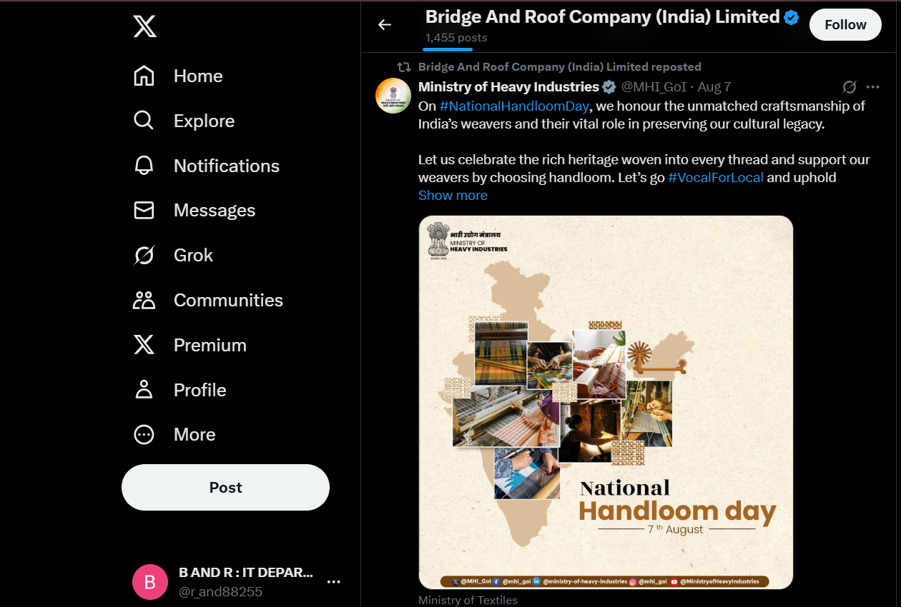Image resolution: width=901 pixels, height=607 pixels.
Task: Open the National Handloom Day image
Action: click(x=606, y=402)
